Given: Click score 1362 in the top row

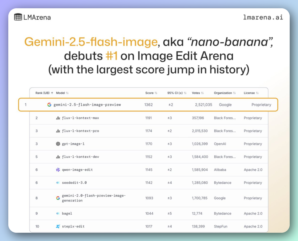Looking at the screenshot, I should [x=148, y=105].
